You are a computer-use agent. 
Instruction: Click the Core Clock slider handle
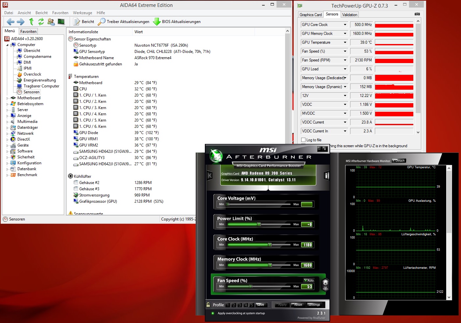pos(270,245)
